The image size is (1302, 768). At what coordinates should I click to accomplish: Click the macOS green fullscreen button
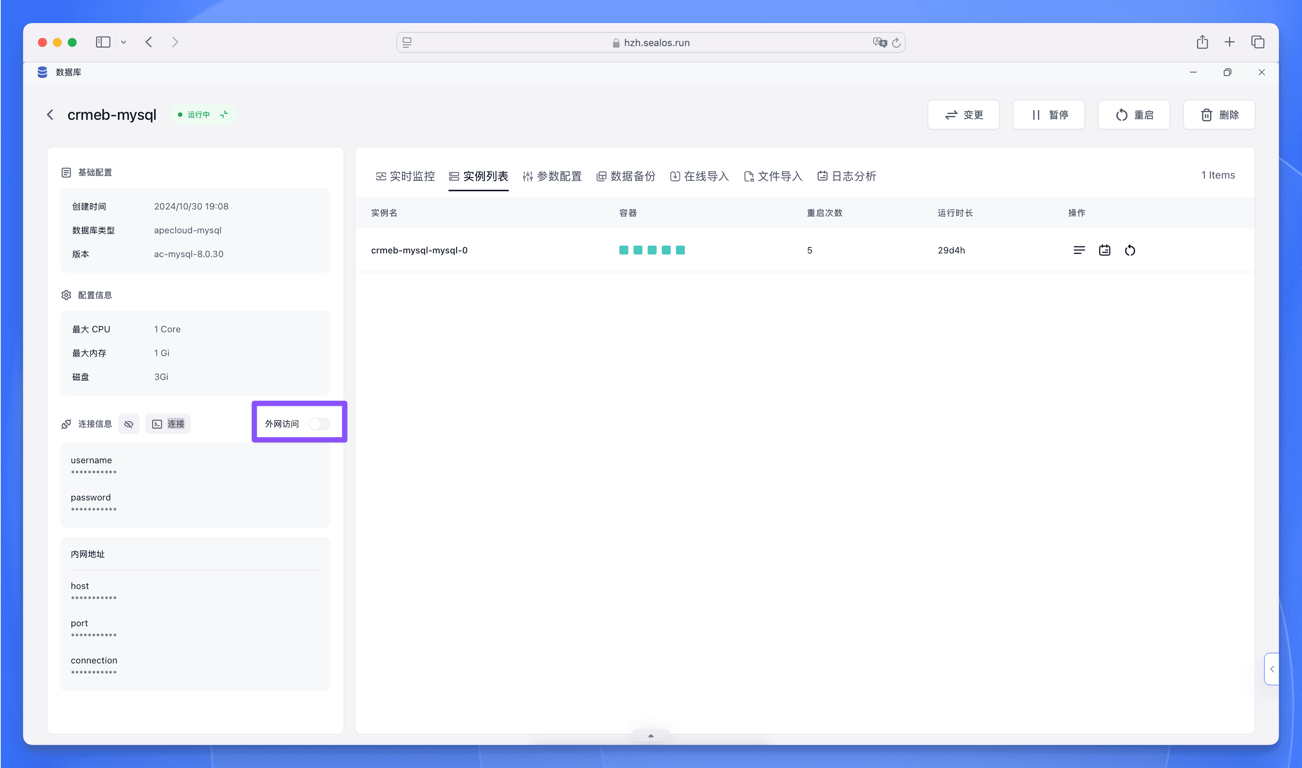pos(73,42)
